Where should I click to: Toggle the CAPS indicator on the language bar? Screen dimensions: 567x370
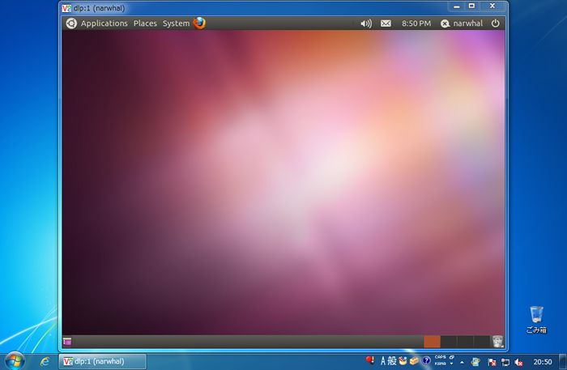pos(440,357)
